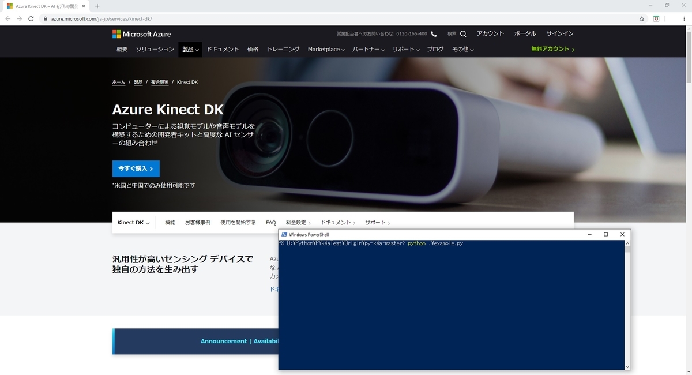Expand サポート in the sub navigation

click(378, 223)
